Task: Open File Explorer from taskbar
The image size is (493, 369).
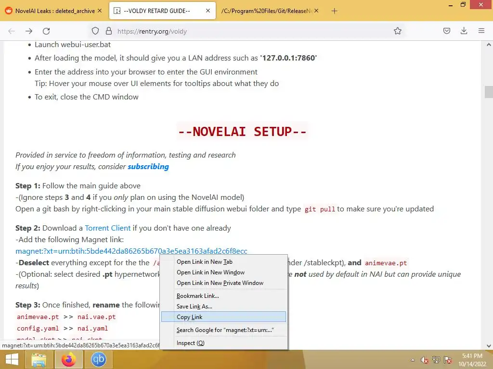Action: coord(39,359)
